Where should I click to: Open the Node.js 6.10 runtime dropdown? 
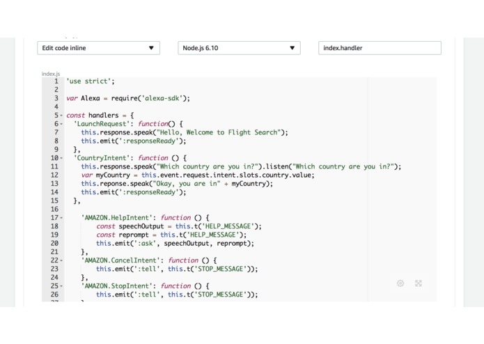pyautogui.click(x=240, y=48)
